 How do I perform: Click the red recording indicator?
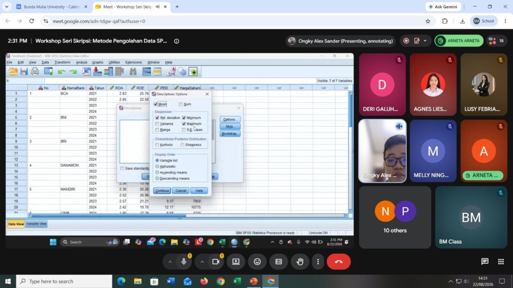click(406, 41)
